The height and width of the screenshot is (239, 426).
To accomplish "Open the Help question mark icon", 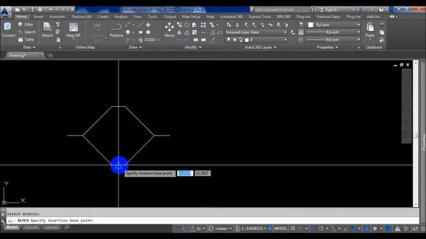I will tap(381, 9).
